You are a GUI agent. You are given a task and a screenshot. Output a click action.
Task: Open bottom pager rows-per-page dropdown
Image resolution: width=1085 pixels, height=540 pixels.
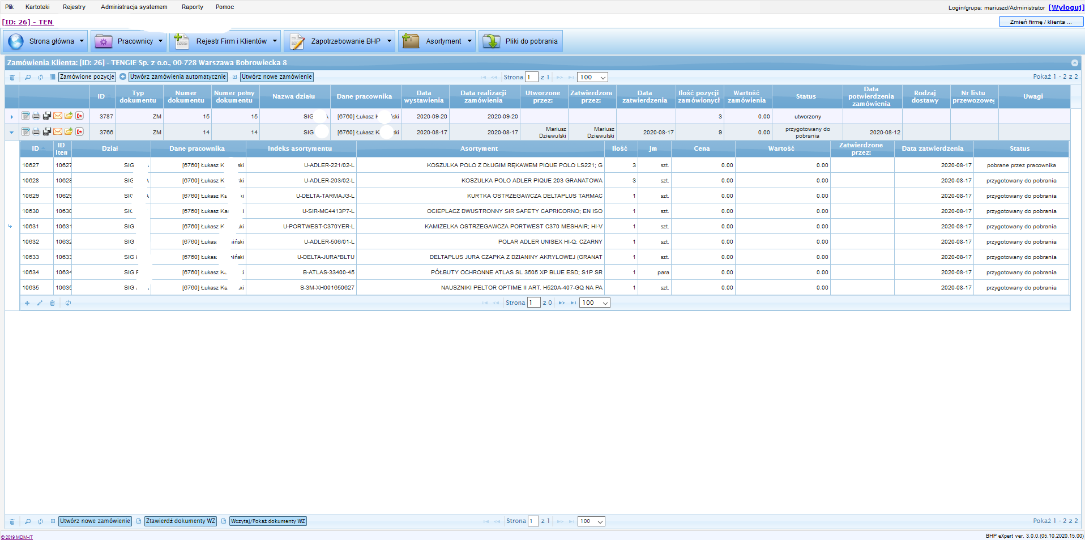coord(592,521)
